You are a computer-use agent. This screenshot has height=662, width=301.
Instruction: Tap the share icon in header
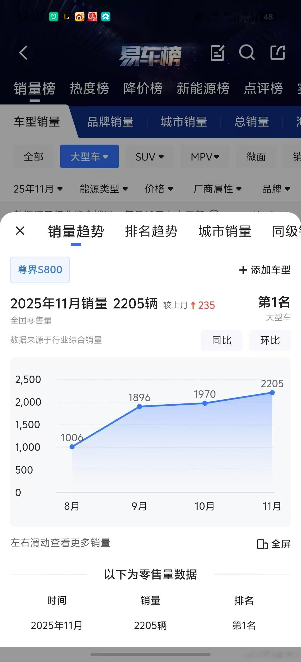pyautogui.click(x=278, y=53)
